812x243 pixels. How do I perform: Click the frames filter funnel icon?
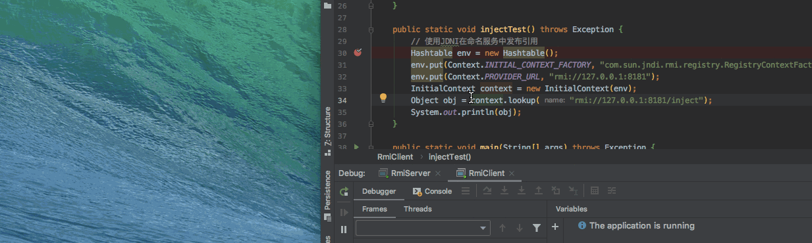pyautogui.click(x=537, y=228)
